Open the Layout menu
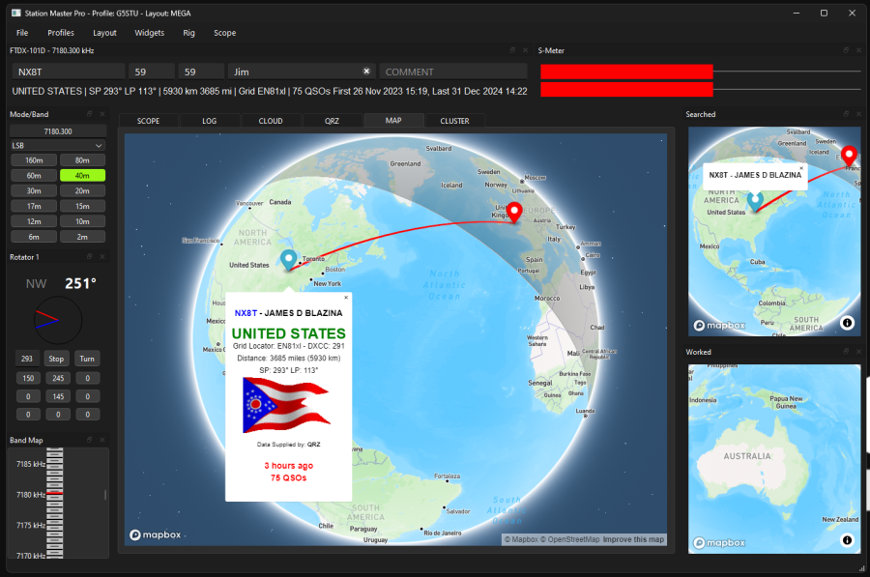The image size is (870, 577). point(104,33)
